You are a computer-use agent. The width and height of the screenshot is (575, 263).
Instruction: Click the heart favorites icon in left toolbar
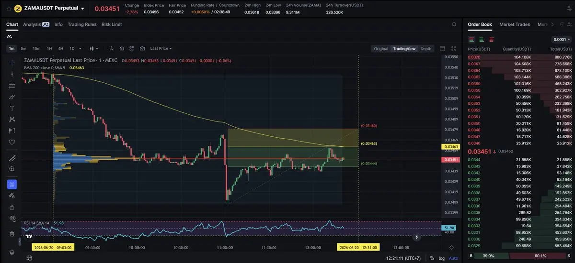point(12,142)
